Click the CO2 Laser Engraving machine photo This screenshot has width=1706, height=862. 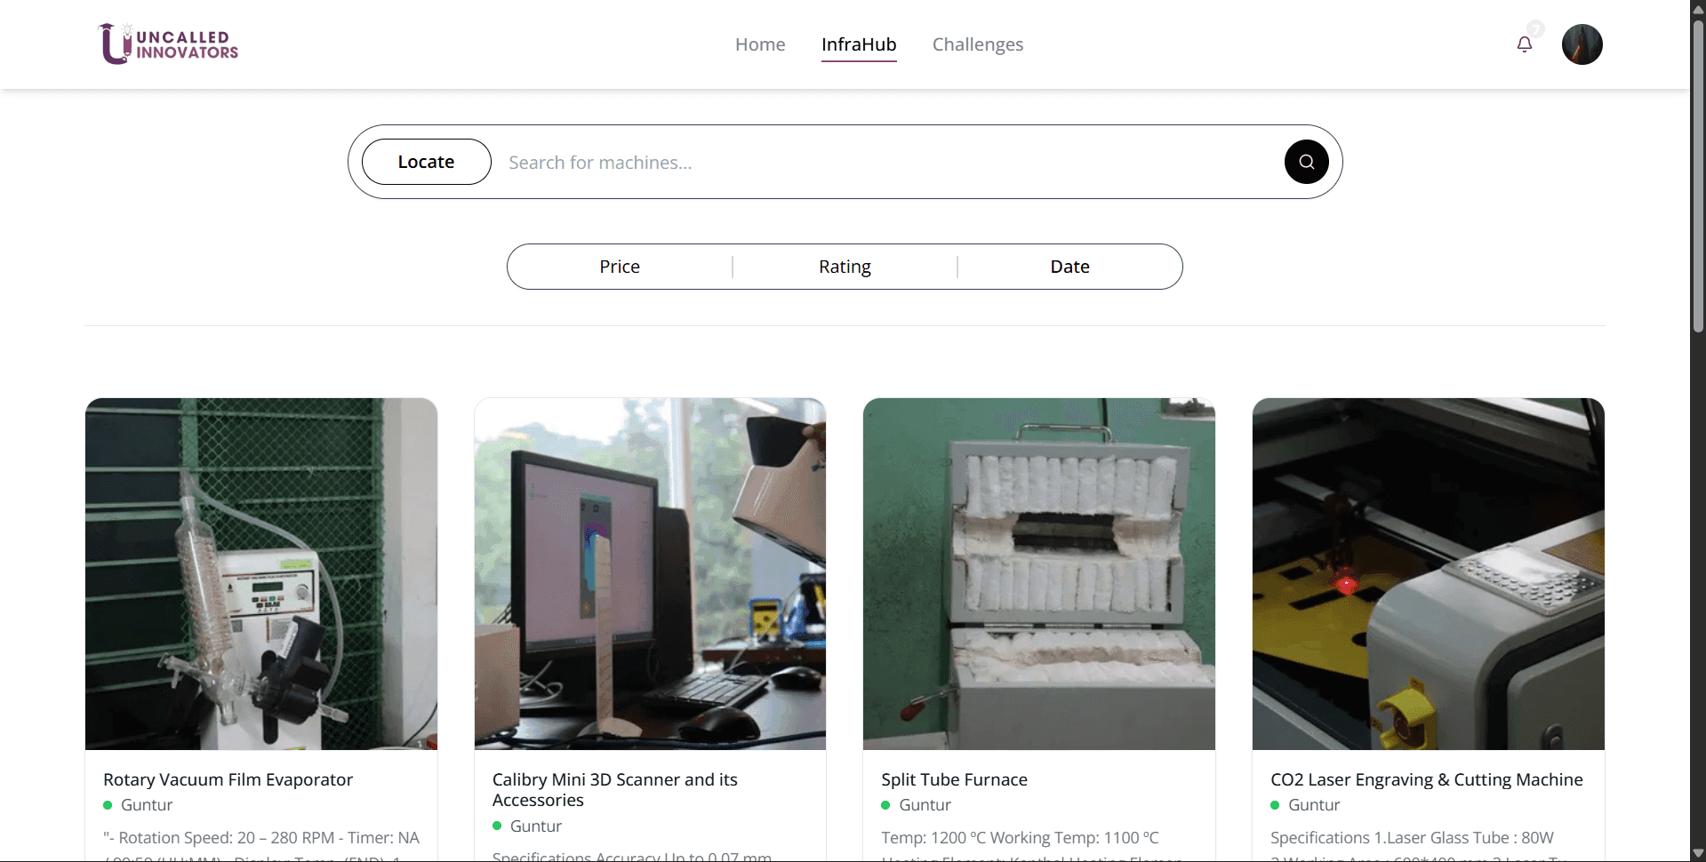click(1427, 573)
